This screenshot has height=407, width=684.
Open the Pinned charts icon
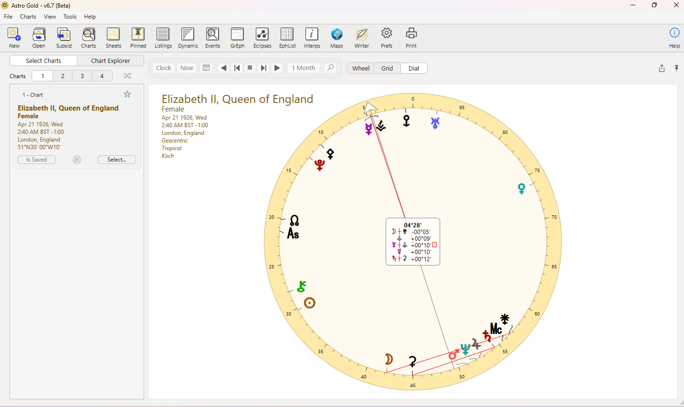point(138,38)
